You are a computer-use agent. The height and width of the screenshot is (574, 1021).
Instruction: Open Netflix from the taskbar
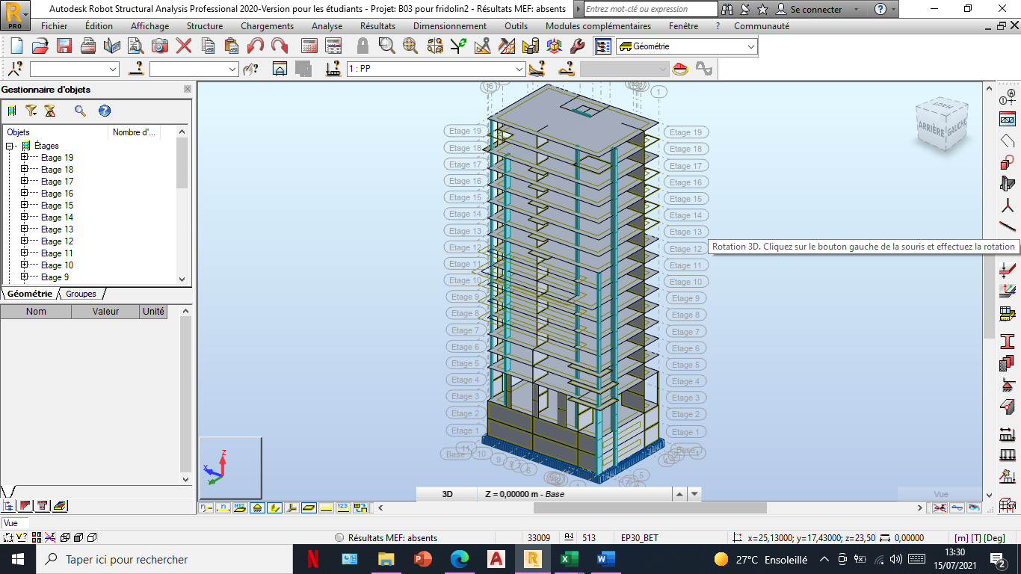(313, 559)
